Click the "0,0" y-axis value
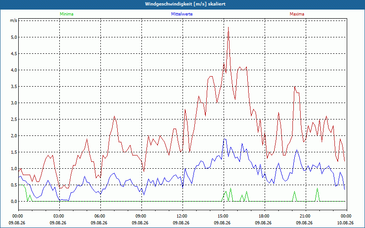This screenshot has width=365, height=228. click(x=14, y=201)
